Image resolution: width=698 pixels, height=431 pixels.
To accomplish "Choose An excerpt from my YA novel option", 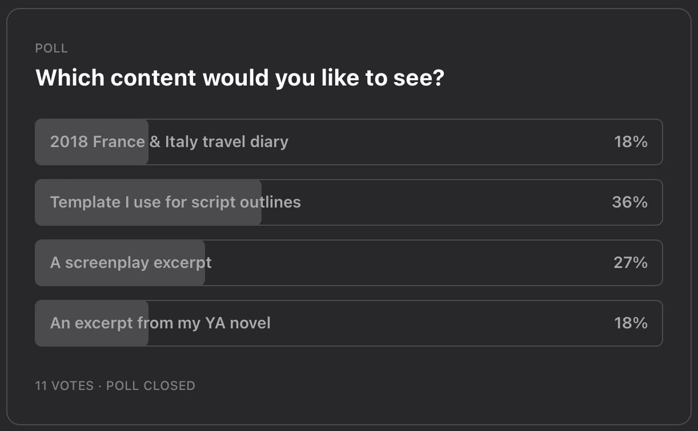I will [x=348, y=323].
